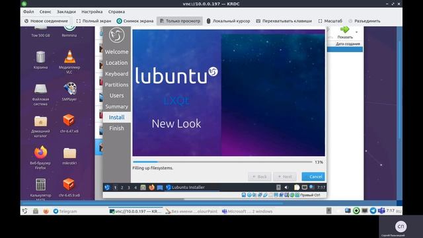Screen dimensions: 423x238
Task: Switch to workspace 1 in guest panel
Action: click(115, 187)
